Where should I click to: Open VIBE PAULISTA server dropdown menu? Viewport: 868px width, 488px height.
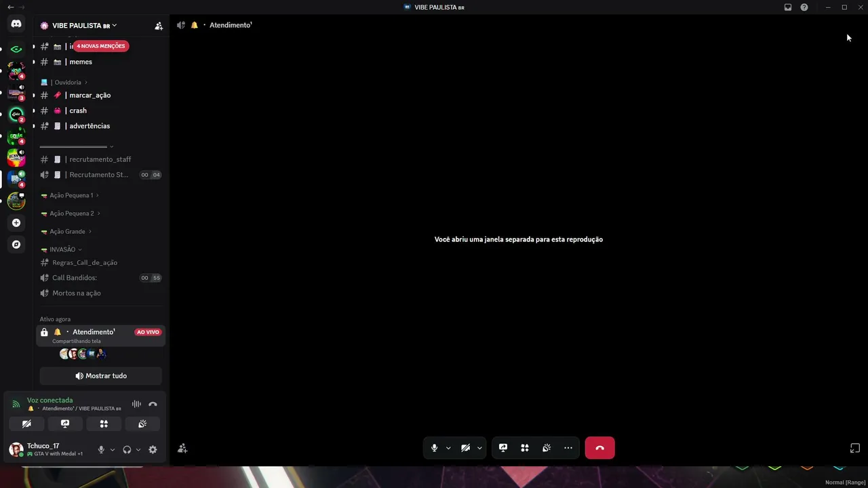[x=79, y=26]
